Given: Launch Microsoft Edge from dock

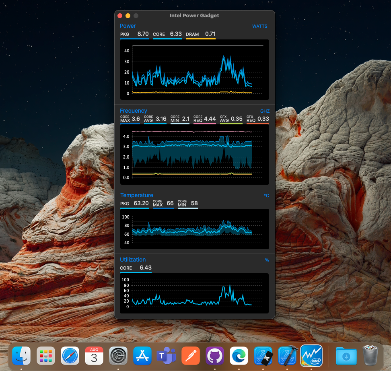Looking at the screenshot, I should (x=239, y=356).
